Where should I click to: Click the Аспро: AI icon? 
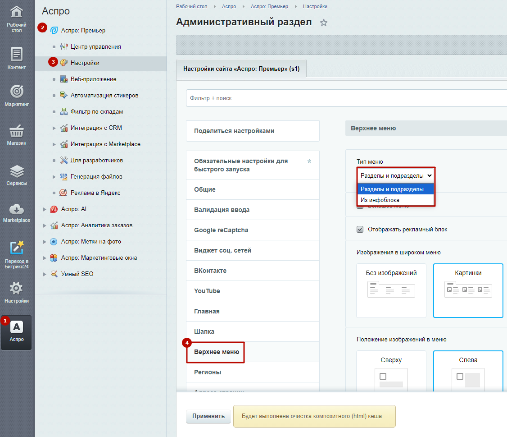(x=54, y=209)
